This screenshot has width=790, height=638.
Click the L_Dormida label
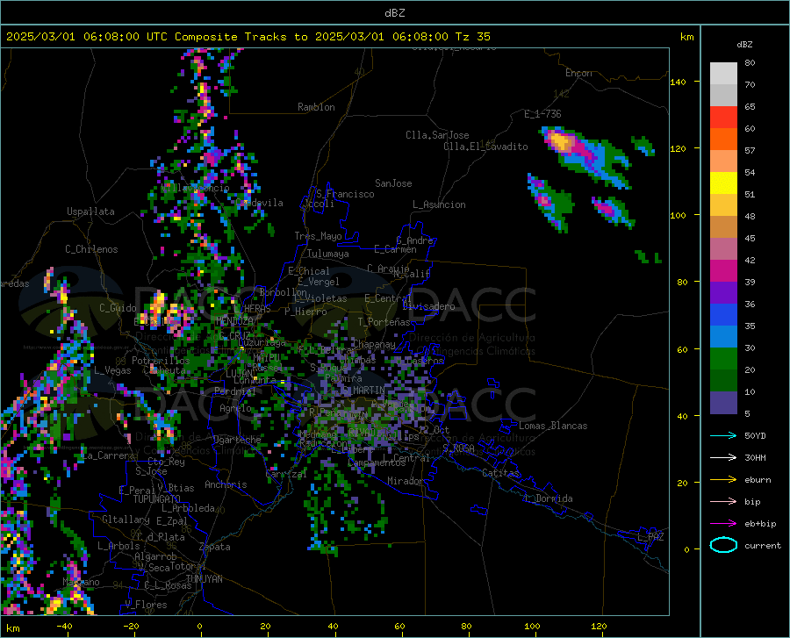click(548, 498)
